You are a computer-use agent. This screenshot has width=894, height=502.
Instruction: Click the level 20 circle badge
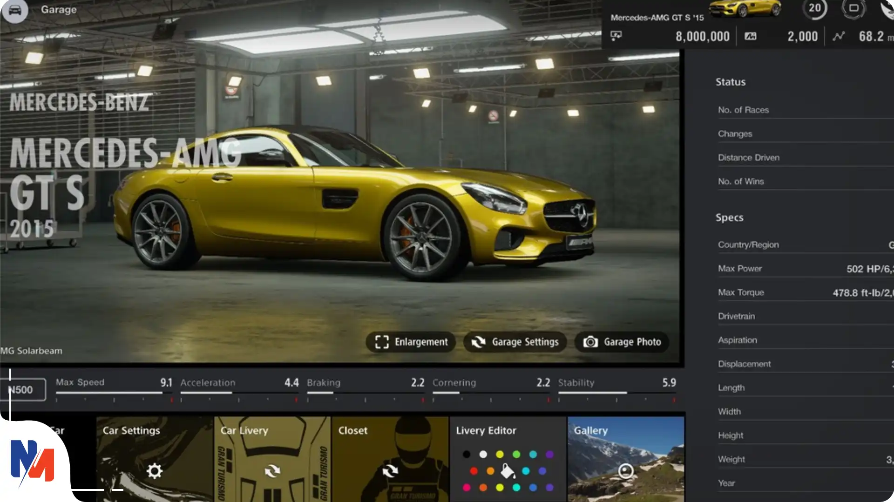click(815, 8)
